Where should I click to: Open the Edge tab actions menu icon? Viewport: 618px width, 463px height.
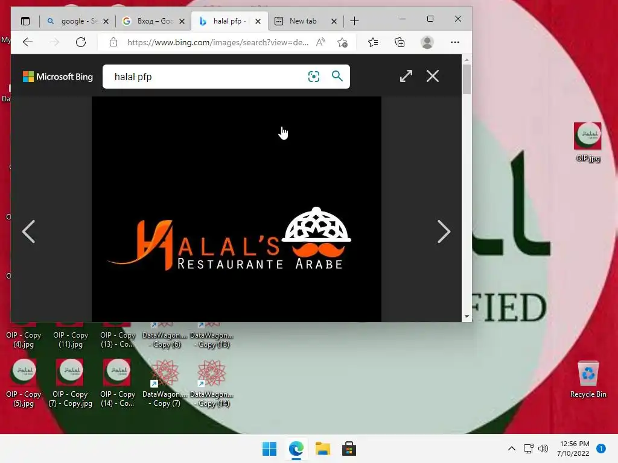click(x=25, y=21)
